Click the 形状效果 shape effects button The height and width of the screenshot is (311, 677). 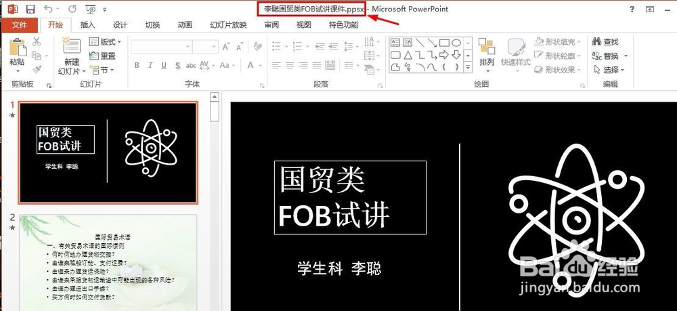tap(557, 70)
